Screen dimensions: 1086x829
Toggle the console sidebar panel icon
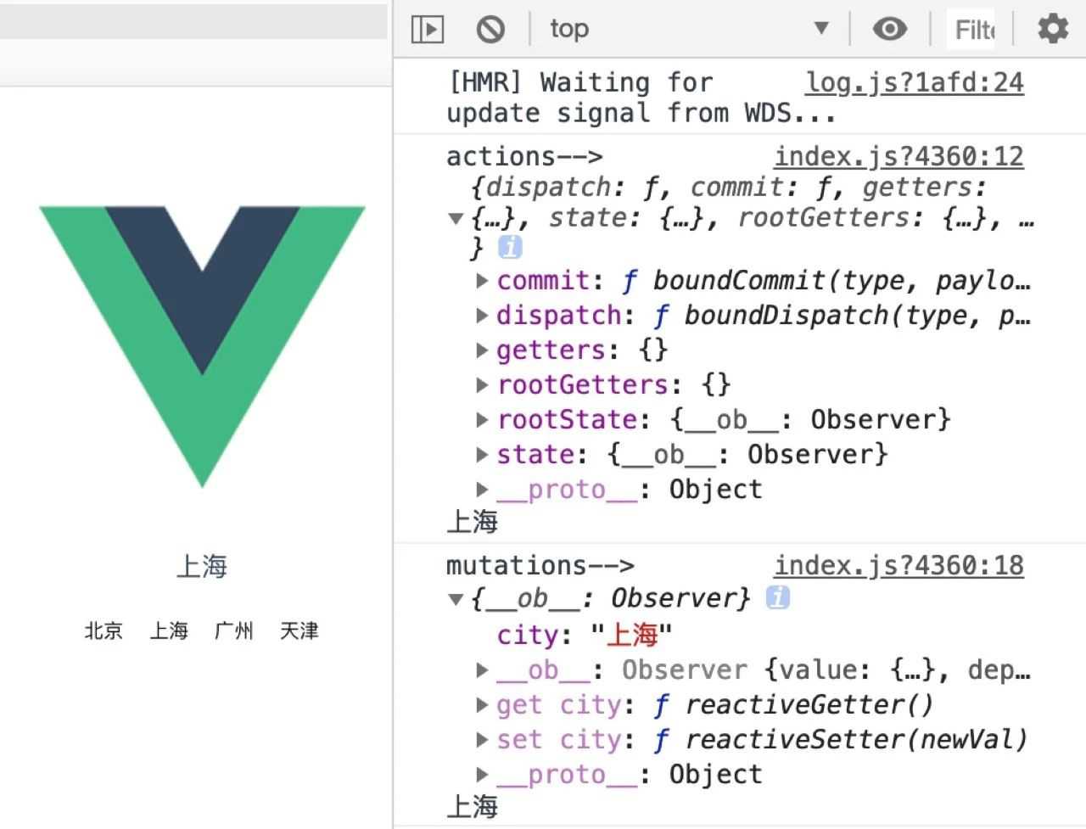coord(428,30)
